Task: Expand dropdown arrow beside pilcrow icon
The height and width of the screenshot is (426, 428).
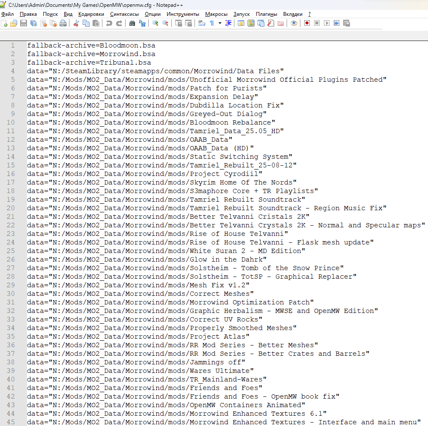Action: click(x=220, y=24)
